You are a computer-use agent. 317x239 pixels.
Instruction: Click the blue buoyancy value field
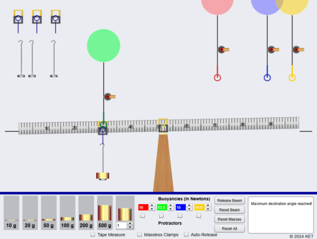[181, 208]
